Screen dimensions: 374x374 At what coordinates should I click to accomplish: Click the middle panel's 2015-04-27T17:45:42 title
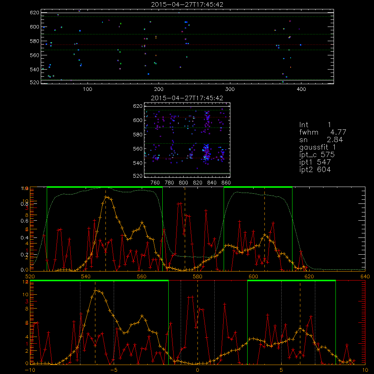[187, 98]
